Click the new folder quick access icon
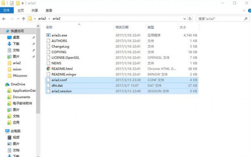This screenshot has height=157, width=251. [18, 3]
